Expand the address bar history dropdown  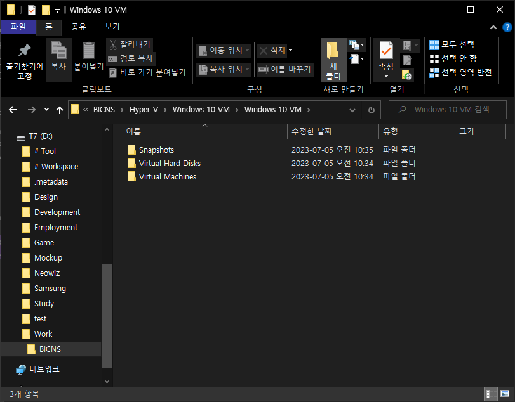[x=352, y=110]
